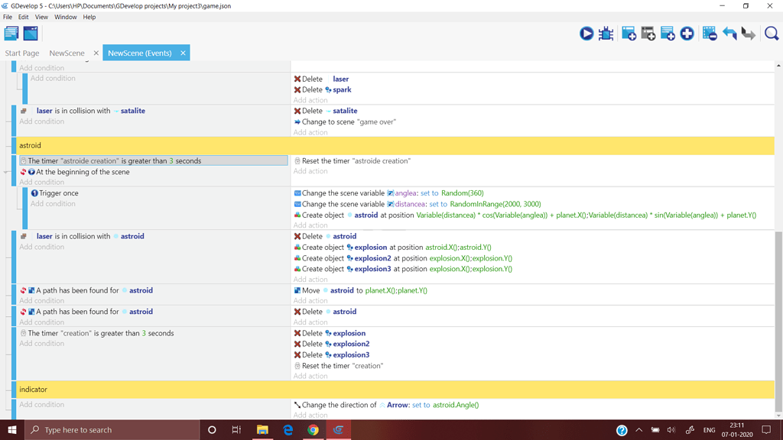Open the Debugger tool
783x440 pixels.
pos(606,34)
